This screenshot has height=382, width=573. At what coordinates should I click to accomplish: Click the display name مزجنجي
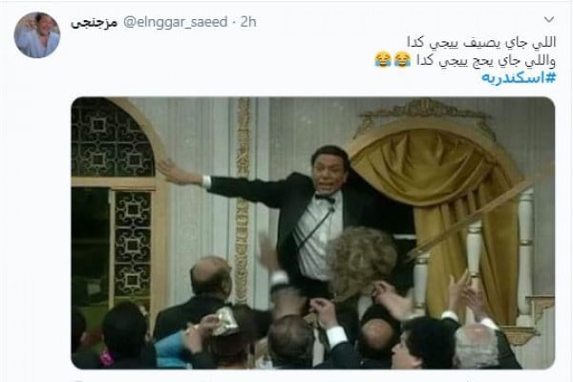(94, 22)
